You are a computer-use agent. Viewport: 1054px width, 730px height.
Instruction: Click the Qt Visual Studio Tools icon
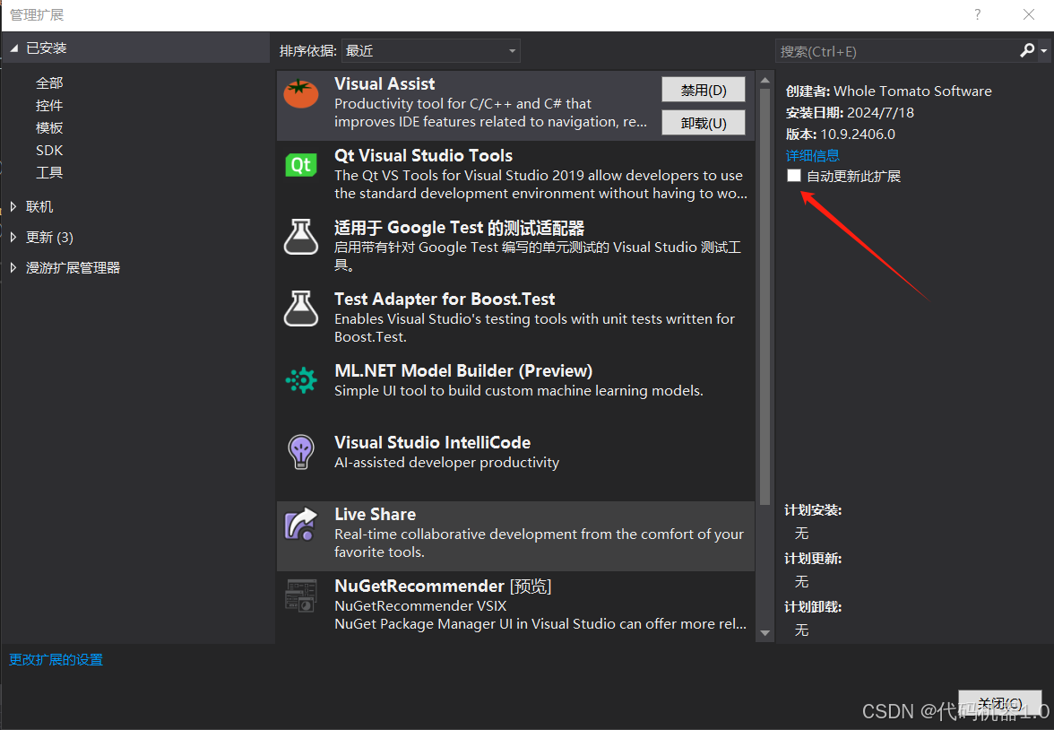pos(300,165)
